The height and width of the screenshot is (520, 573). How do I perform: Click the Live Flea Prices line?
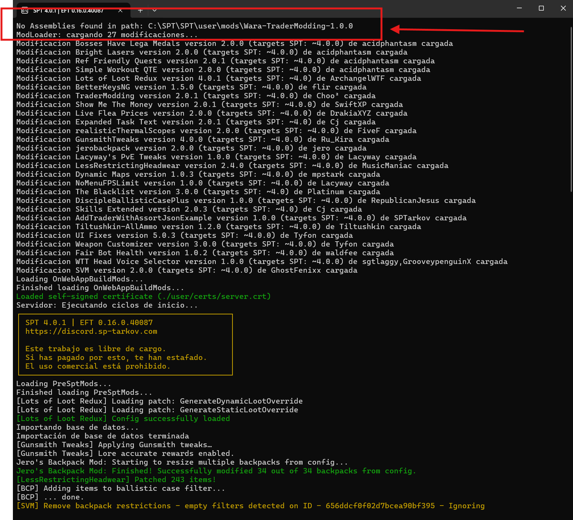(x=212, y=113)
